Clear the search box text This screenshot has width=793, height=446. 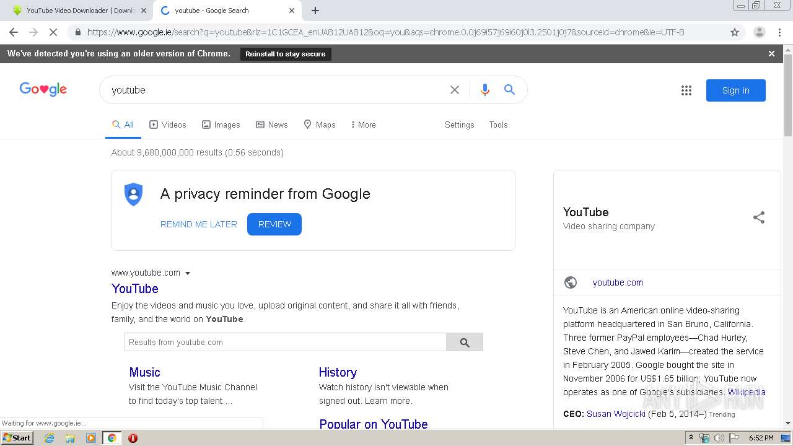[455, 90]
